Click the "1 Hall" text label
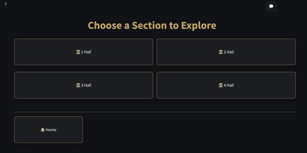 coord(86,52)
